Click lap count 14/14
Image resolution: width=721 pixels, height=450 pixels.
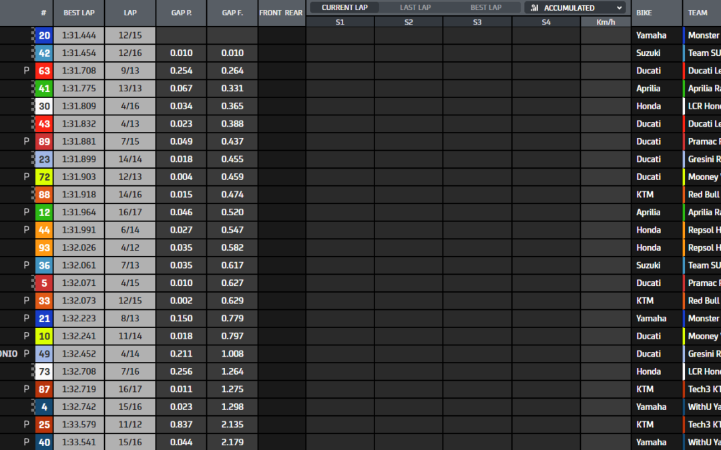coord(130,159)
